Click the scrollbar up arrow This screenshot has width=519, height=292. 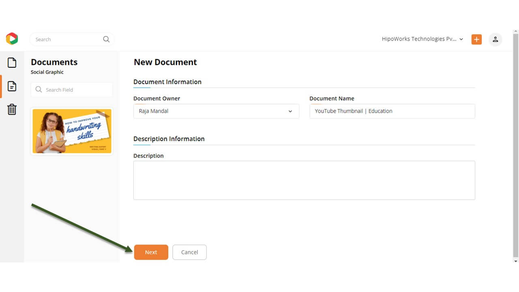pyautogui.click(x=516, y=32)
